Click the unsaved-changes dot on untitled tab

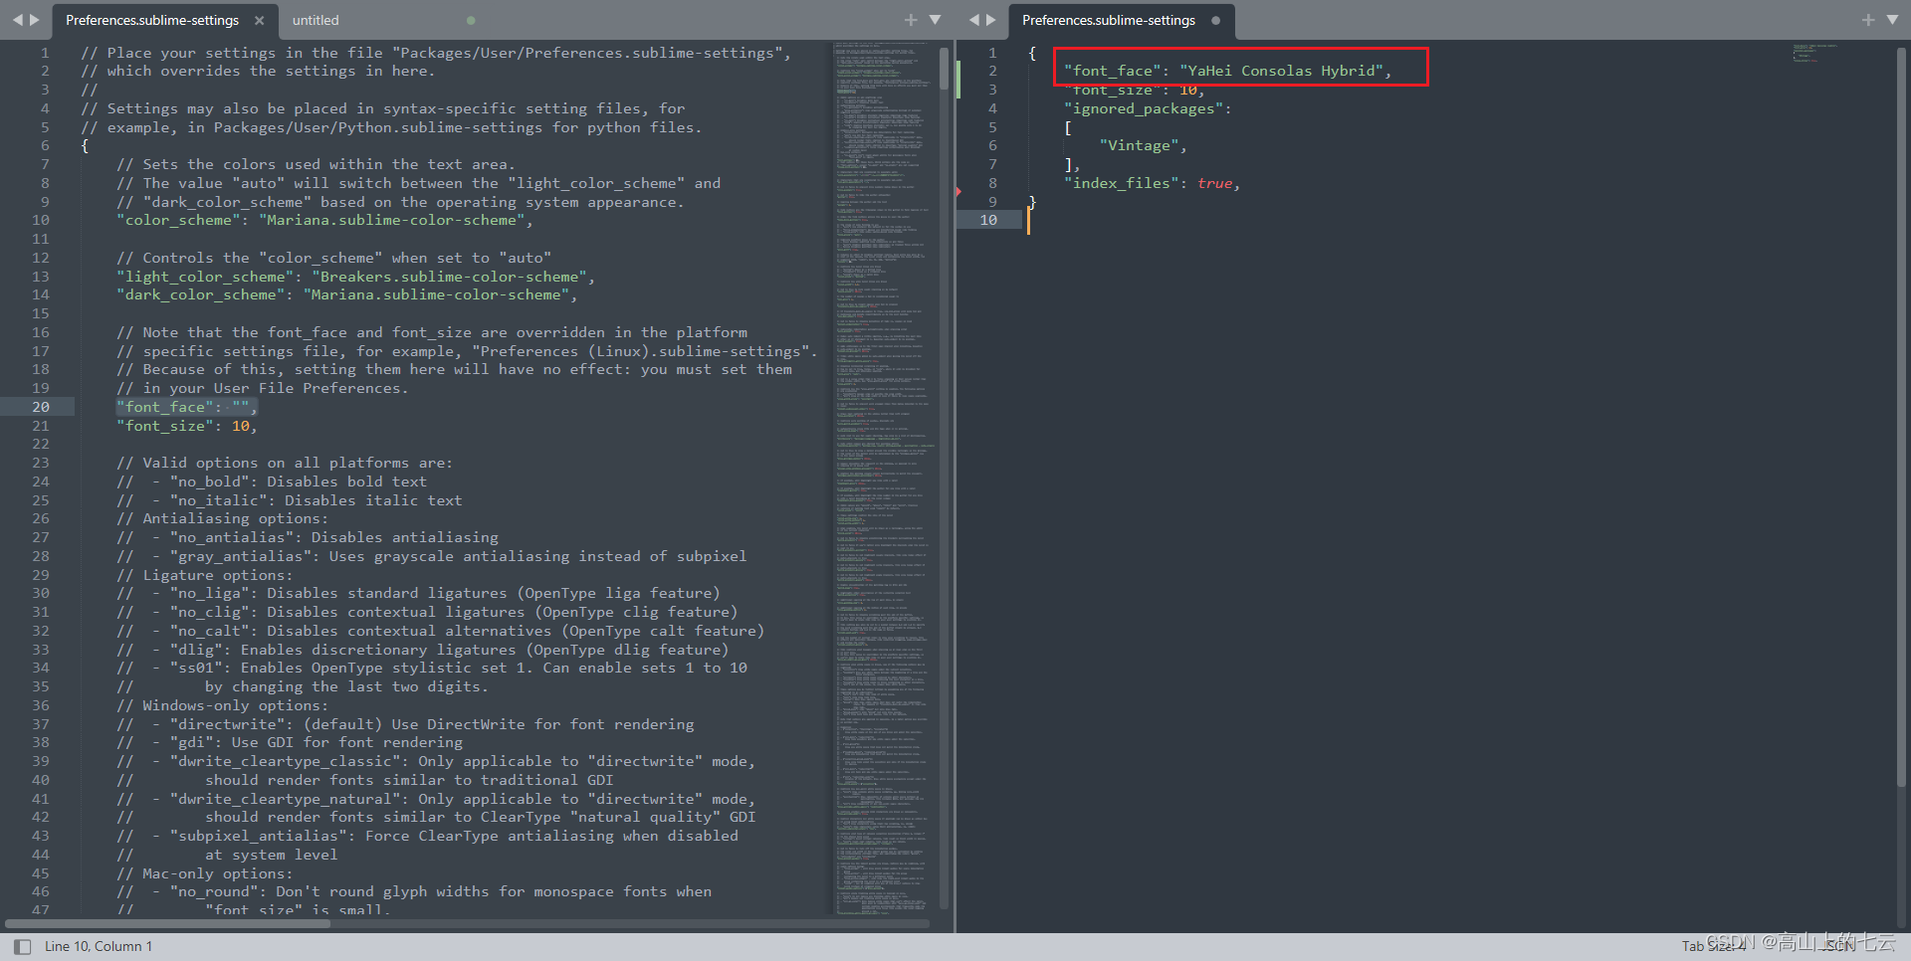click(470, 20)
